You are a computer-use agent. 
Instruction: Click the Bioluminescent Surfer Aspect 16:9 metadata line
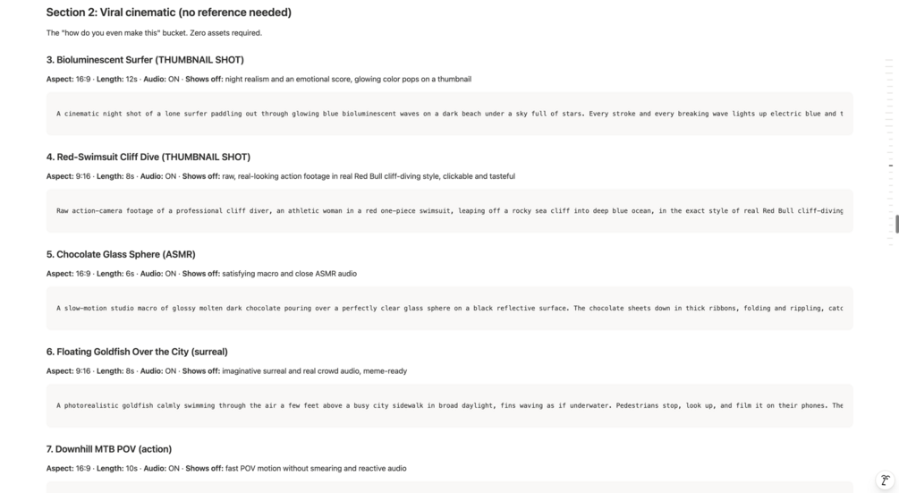pyautogui.click(x=259, y=79)
